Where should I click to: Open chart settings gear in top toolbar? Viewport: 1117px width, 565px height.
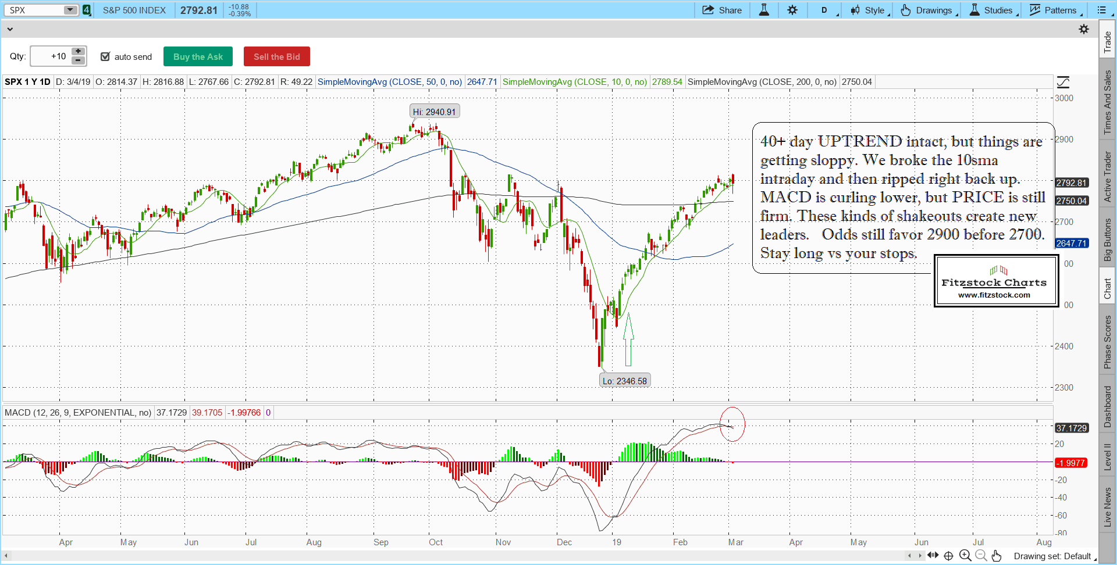point(792,10)
